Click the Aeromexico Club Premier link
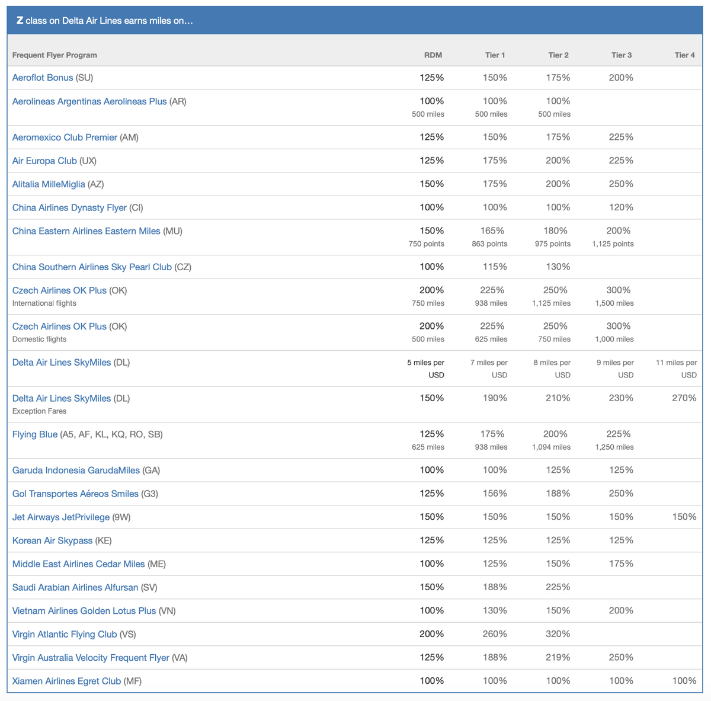Screen dimensions: 711x701 (x=65, y=137)
